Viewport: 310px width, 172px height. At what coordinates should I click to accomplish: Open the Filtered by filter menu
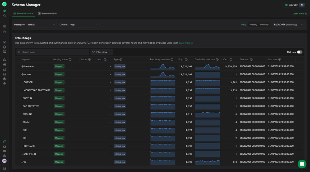click(101, 52)
